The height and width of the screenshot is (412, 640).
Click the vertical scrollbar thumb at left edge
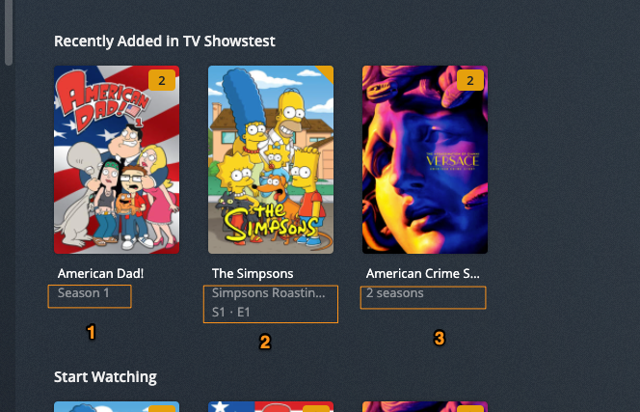click(x=8, y=33)
